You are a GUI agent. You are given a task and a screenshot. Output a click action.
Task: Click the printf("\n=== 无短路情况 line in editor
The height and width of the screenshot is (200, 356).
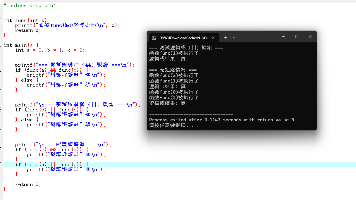(63, 144)
